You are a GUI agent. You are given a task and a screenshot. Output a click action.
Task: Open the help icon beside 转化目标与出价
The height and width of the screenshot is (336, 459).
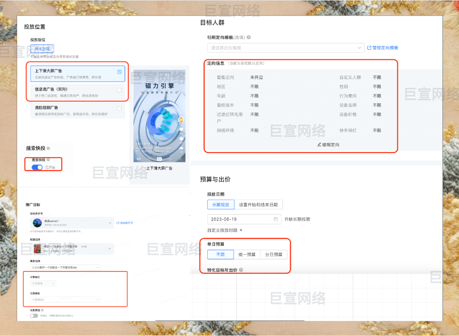(x=240, y=269)
